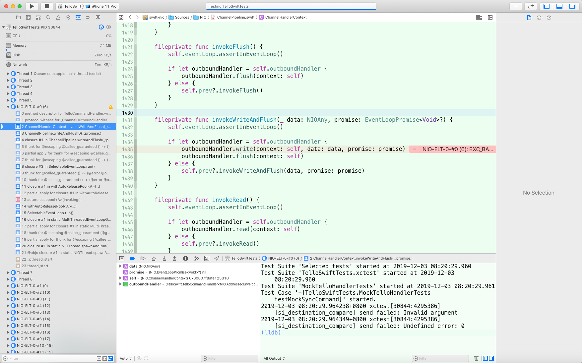Deactivate breakpoints via the blue breakpoint toggle
Viewport: 582px width, 363px height.
[132, 258]
